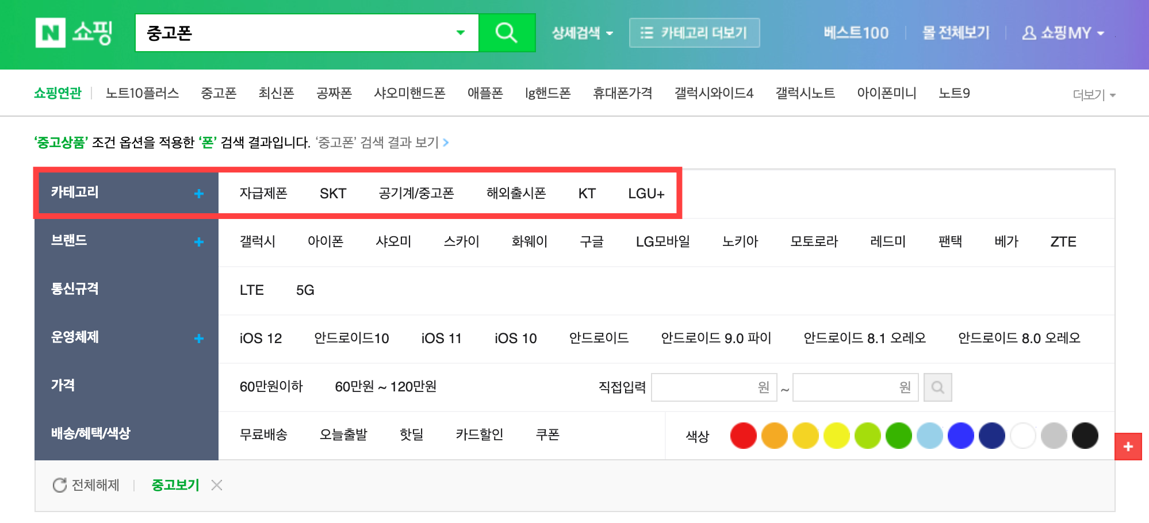Filter by category 해외출시폰
The image size is (1149, 523).
[516, 193]
